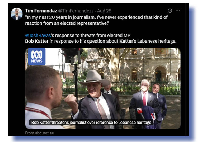Screen dimensions: 202x142
Task: Select the bold 'Bob Katter' text in post
Action: 37,41
